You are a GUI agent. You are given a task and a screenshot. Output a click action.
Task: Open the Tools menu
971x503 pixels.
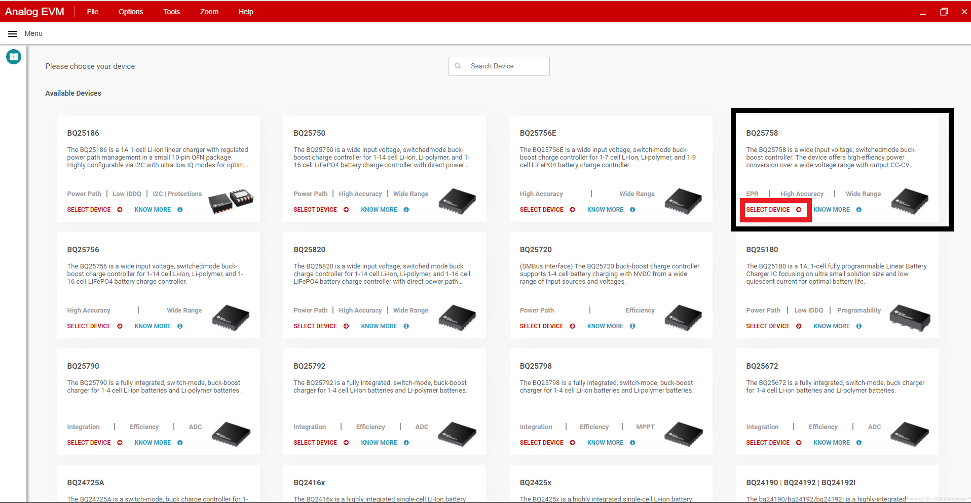point(171,12)
